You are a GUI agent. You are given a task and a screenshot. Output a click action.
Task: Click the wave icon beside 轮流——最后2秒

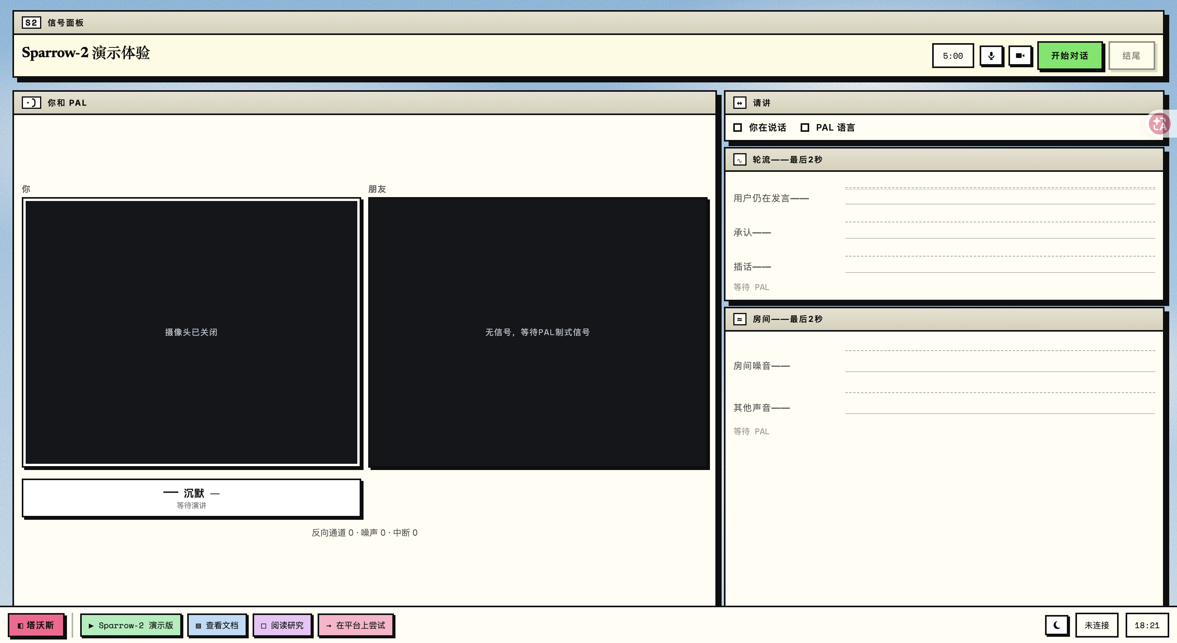click(x=739, y=160)
